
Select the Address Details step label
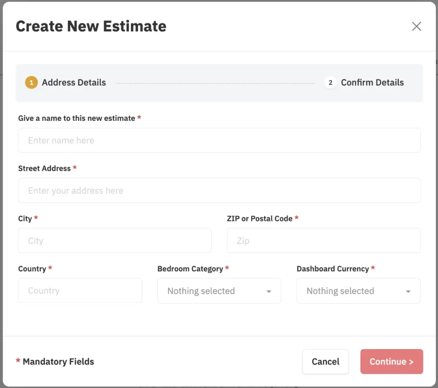click(x=74, y=82)
